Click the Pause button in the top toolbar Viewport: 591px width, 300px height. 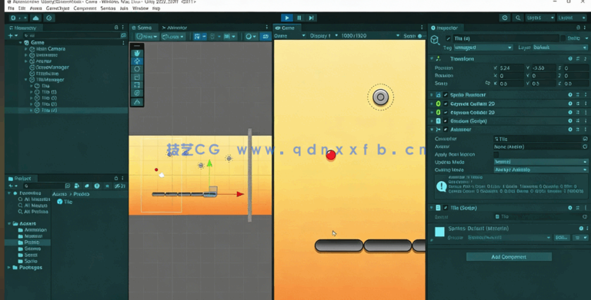(299, 18)
